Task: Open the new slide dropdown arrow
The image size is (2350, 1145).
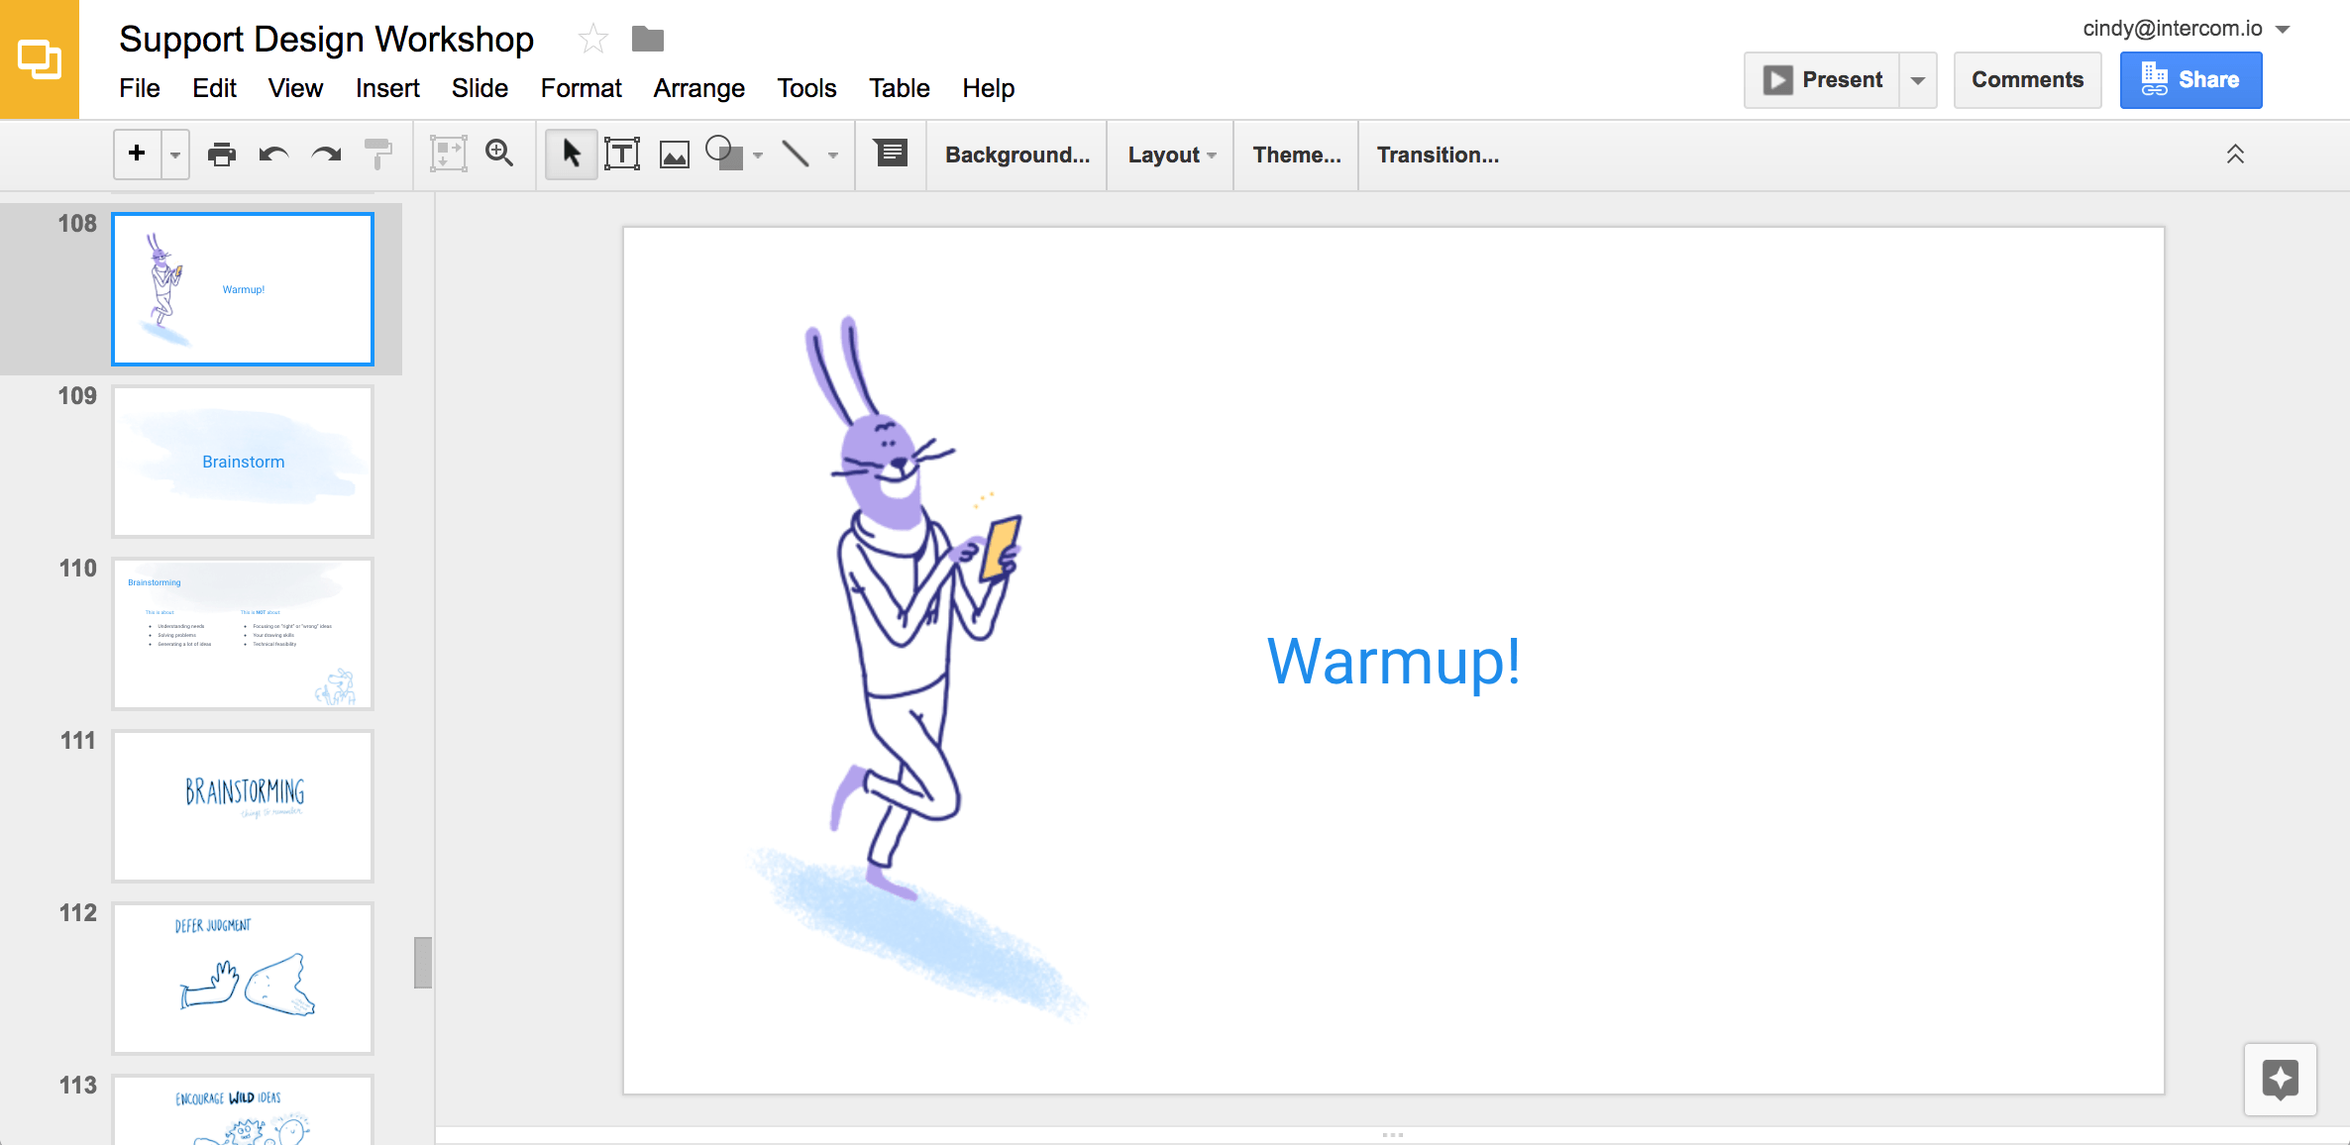Action: click(175, 155)
